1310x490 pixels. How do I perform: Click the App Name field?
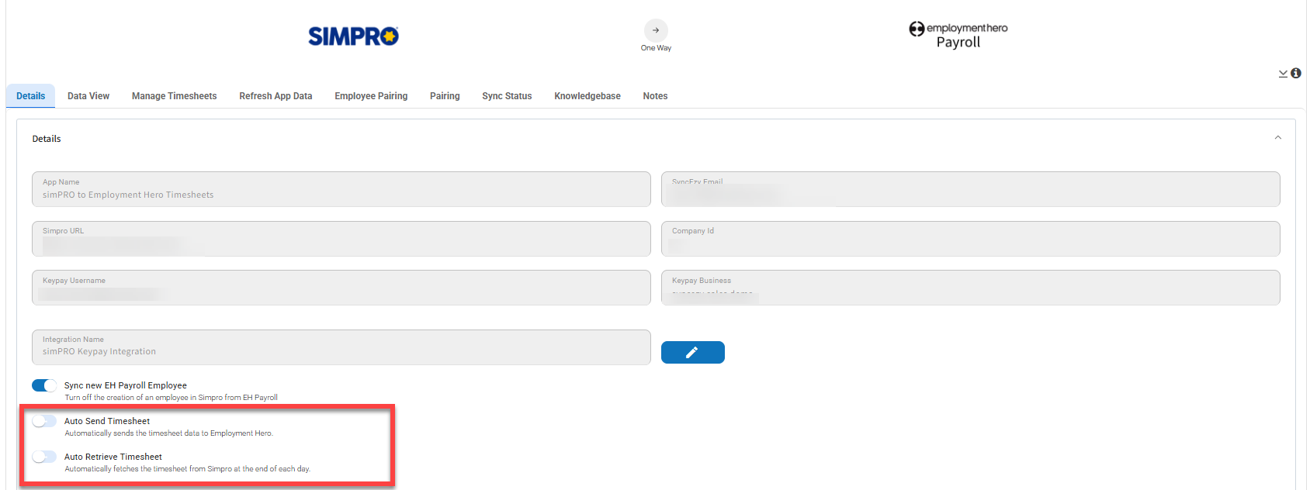click(341, 189)
